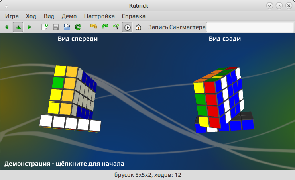The height and width of the screenshot is (180, 295).
Task: Click the 'Вид сзади' label
Action: 225,39
